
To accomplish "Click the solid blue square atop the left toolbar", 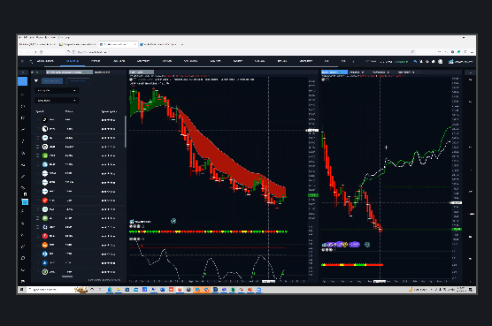I will (x=23, y=81).
